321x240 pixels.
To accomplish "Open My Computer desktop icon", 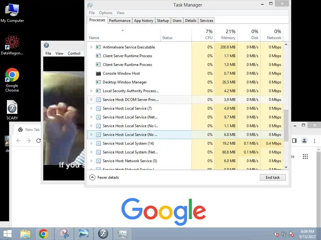I will (x=12, y=12).
